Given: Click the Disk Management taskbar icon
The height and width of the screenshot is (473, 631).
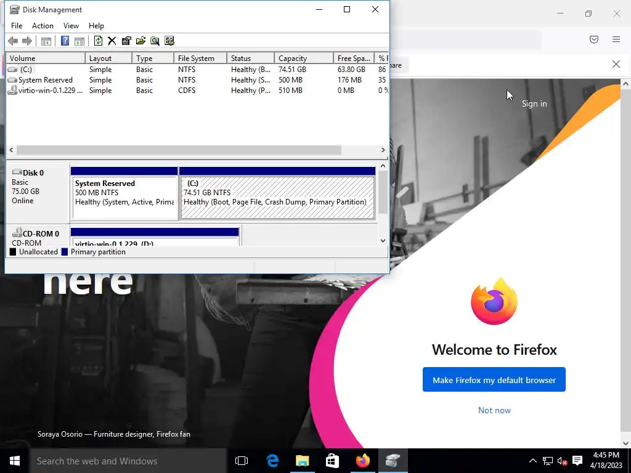Looking at the screenshot, I should 393,461.
